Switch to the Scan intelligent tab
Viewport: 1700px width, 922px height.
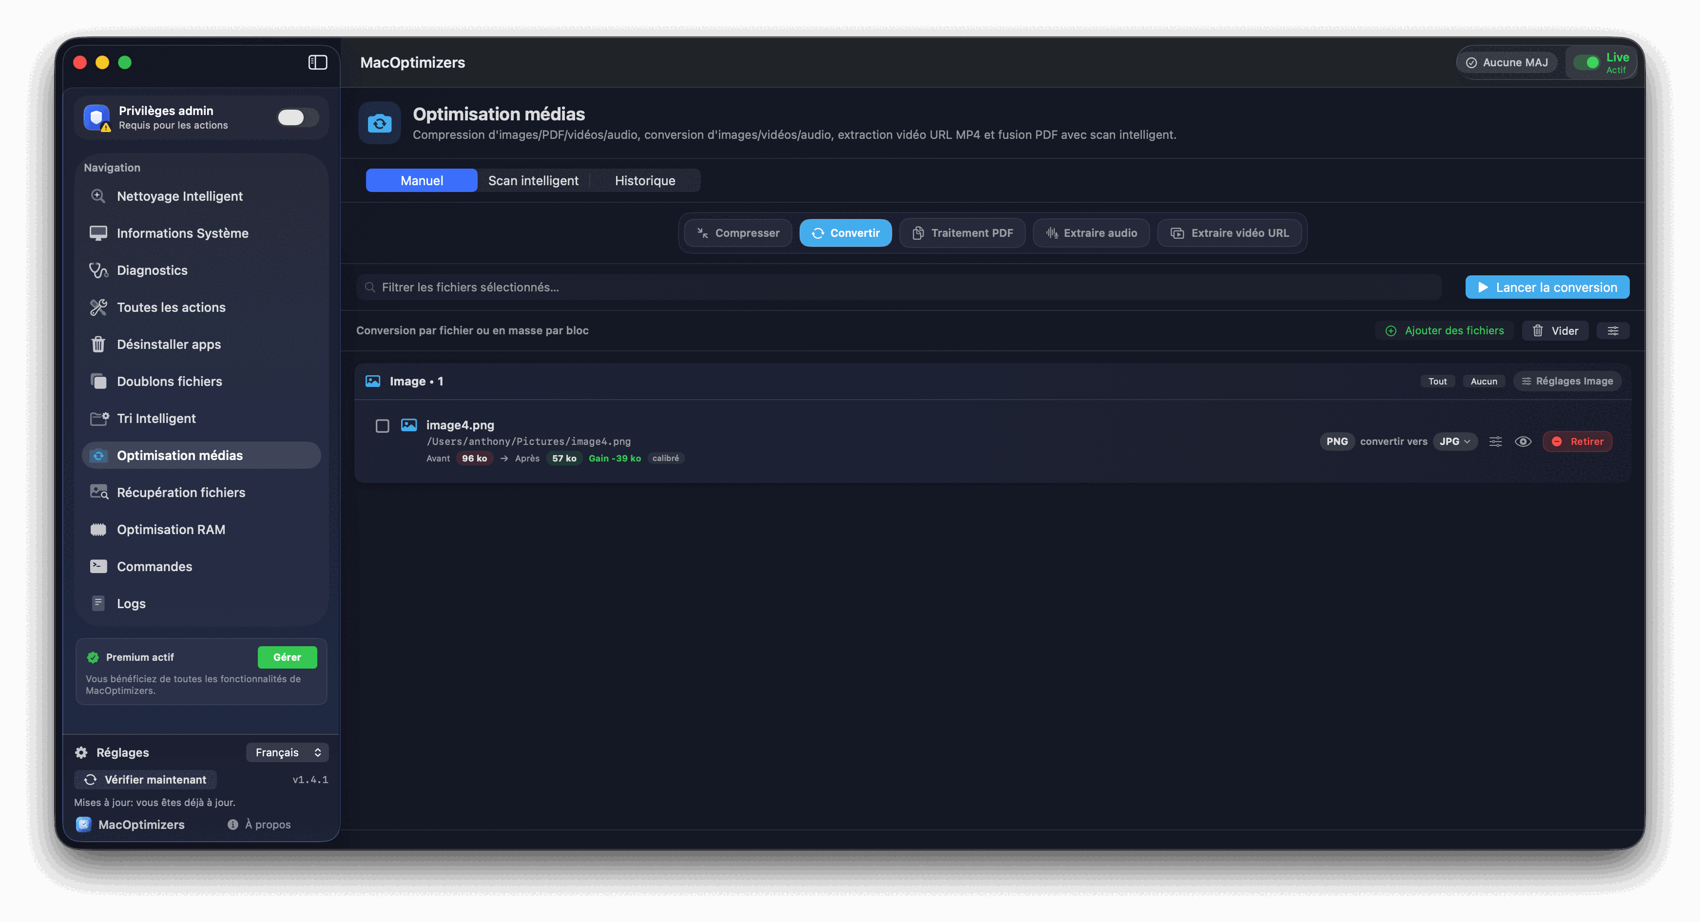533,180
